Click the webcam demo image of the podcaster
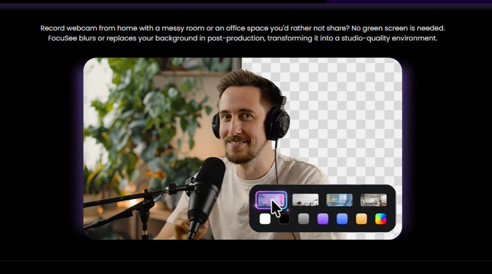This screenshot has width=492, height=274. pyautogui.click(x=243, y=148)
